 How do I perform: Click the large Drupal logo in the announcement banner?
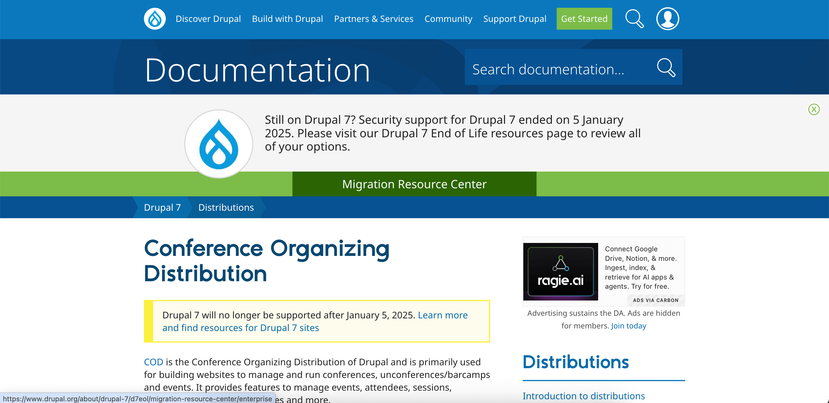[218, 144]
